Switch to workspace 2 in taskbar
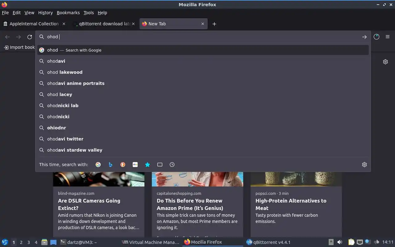 (x=21, y=242)
